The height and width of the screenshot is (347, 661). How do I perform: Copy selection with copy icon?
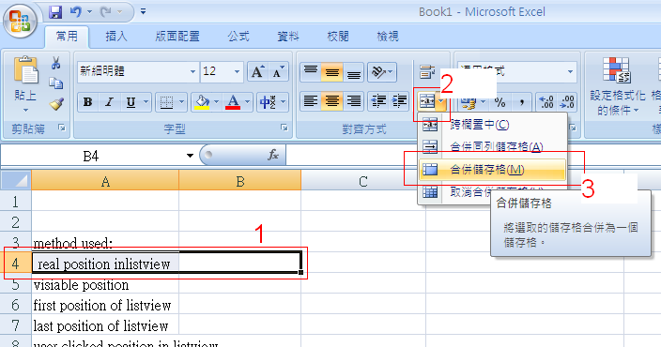click(x=55, y=83)
